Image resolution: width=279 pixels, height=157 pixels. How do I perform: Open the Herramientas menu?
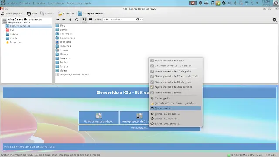click(56, 3)
